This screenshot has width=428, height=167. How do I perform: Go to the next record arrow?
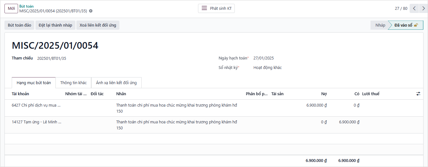pos(423,9)
